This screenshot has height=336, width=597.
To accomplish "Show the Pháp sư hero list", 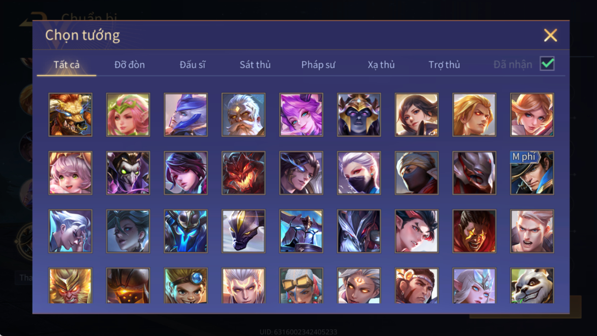I will (318, 65).
